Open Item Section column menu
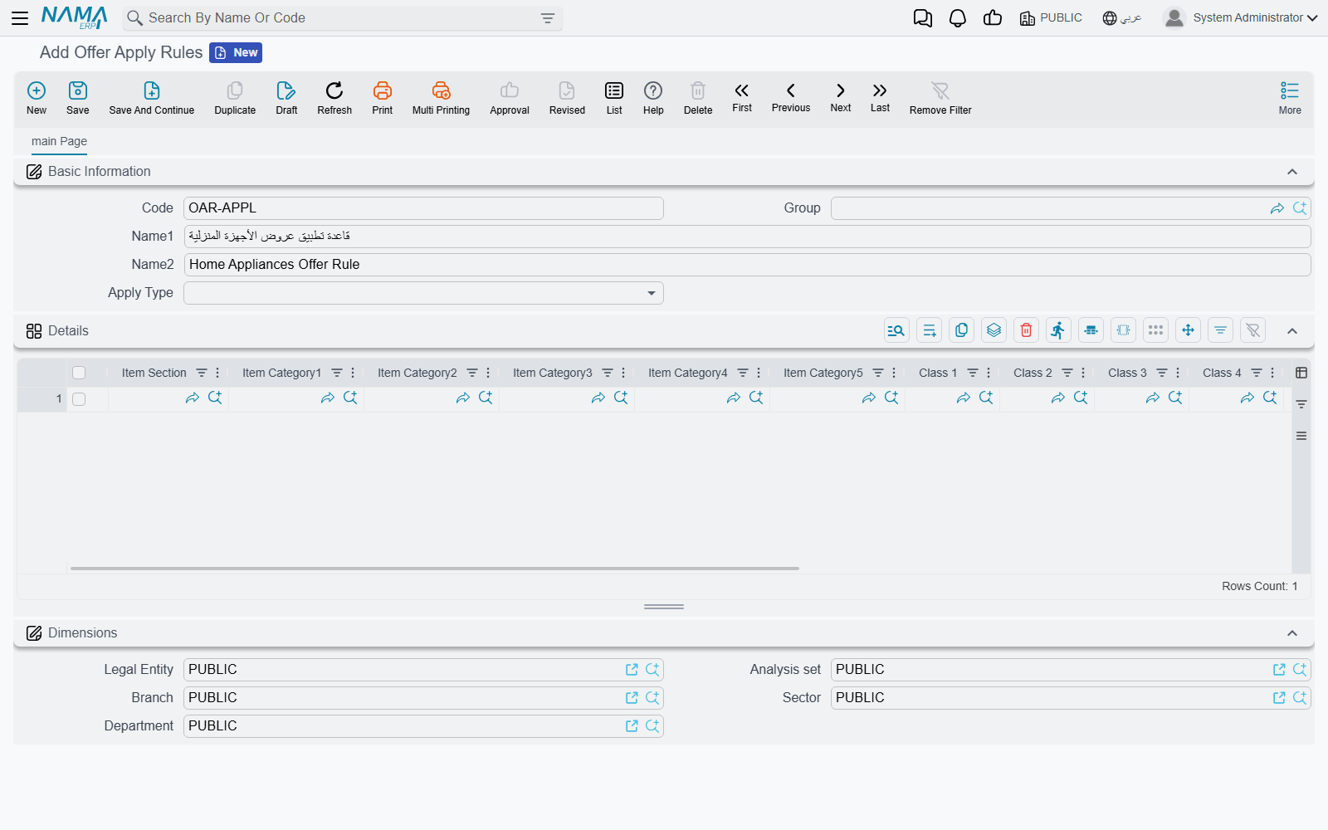Image resolution: width=1328 pixels, height=830 pixels. 217,373
